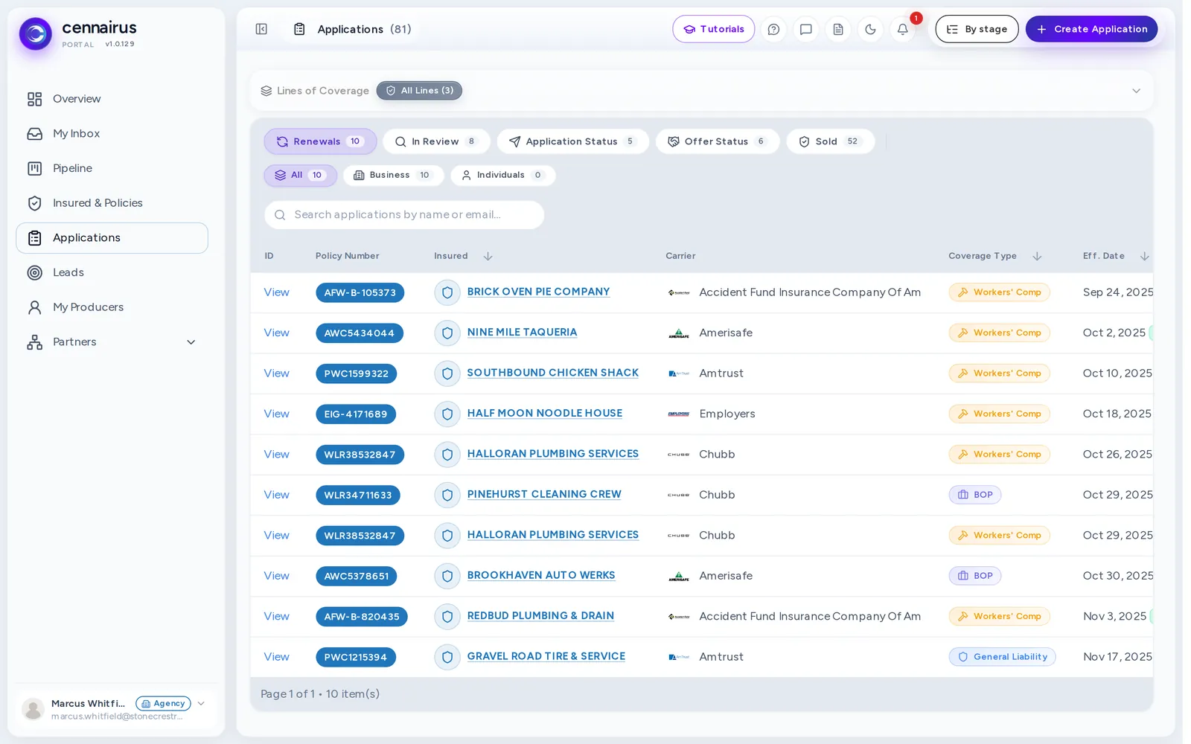1191x744 pixels.
Task: Open the help question-mark icon
Action: point(773,29)
